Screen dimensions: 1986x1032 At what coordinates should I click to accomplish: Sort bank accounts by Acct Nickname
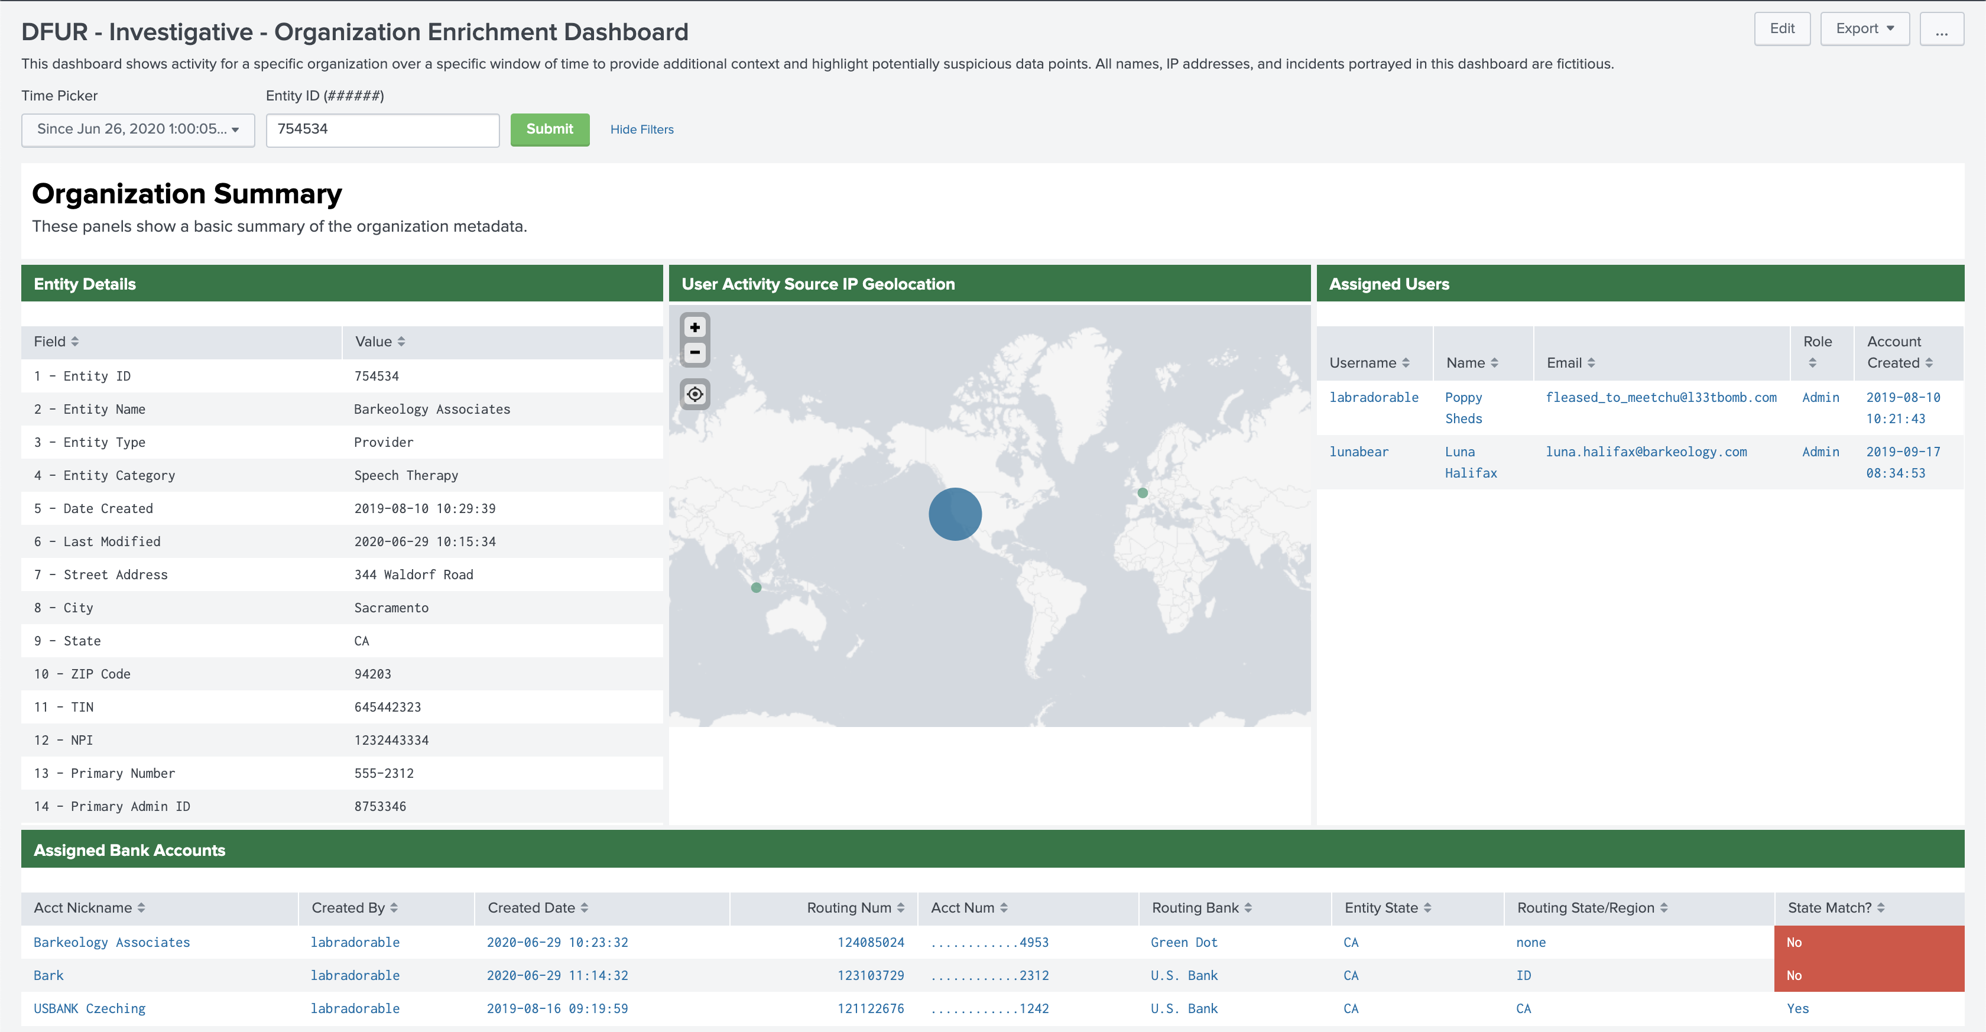[89, 908]
